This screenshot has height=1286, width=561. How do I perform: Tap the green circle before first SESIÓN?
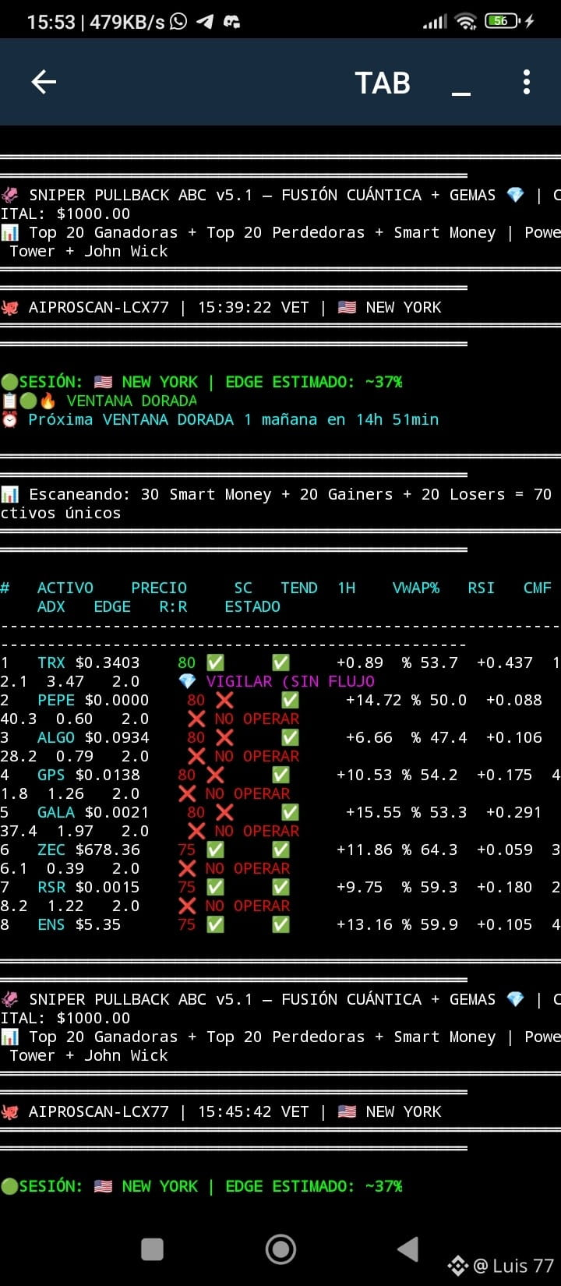[9, 382]
